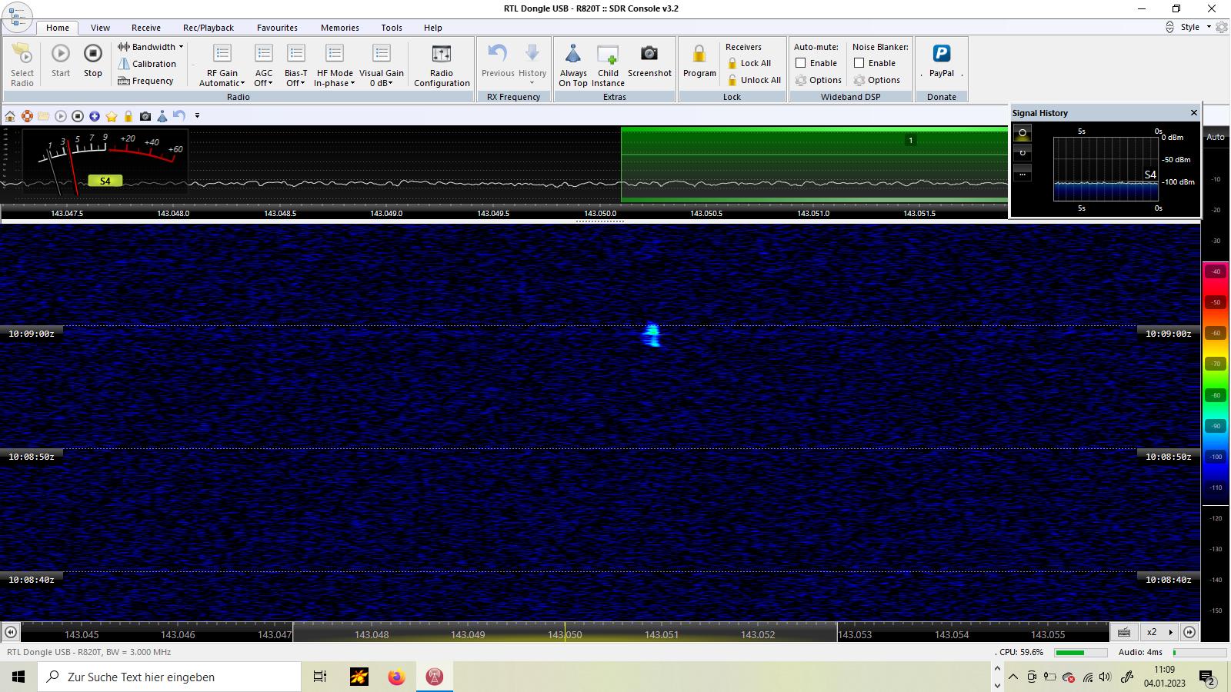Click the quick access lifebuoy help icon

pyautogui.click(x=27, y=116)
